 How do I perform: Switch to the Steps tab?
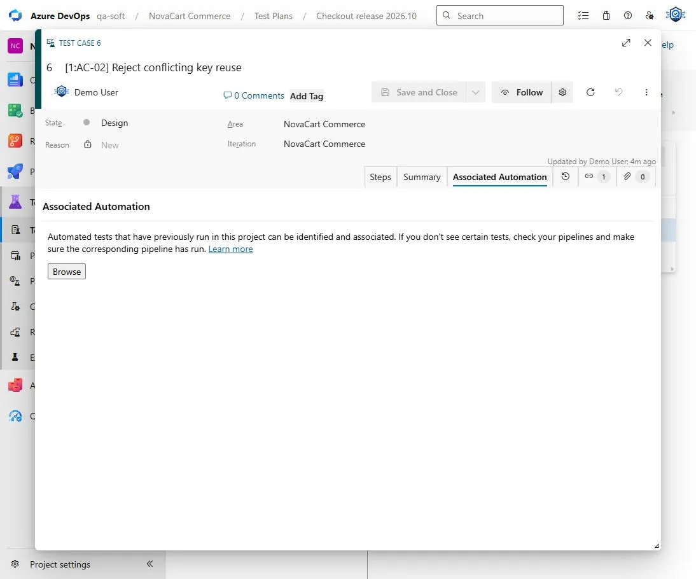coord(380,177)
